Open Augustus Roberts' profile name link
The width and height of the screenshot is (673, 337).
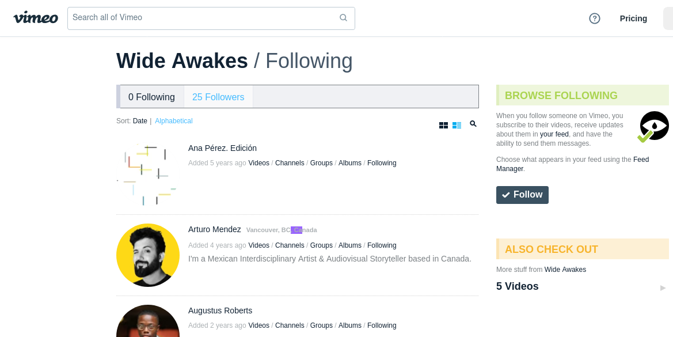click(x=220, y=311)
